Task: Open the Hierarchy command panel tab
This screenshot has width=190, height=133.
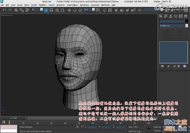Action: click(x=171, y=16)
